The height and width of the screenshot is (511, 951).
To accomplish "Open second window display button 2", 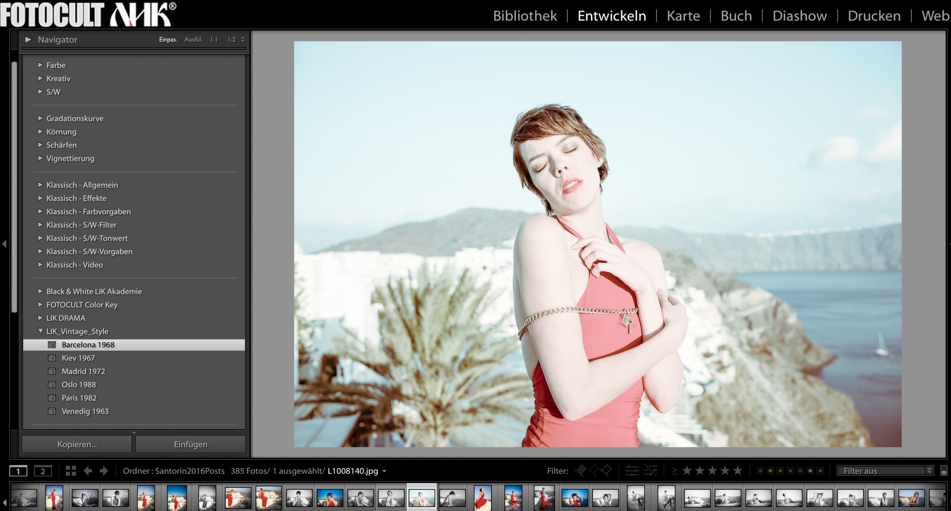I will pyautogui.click(x=43, y=471).
